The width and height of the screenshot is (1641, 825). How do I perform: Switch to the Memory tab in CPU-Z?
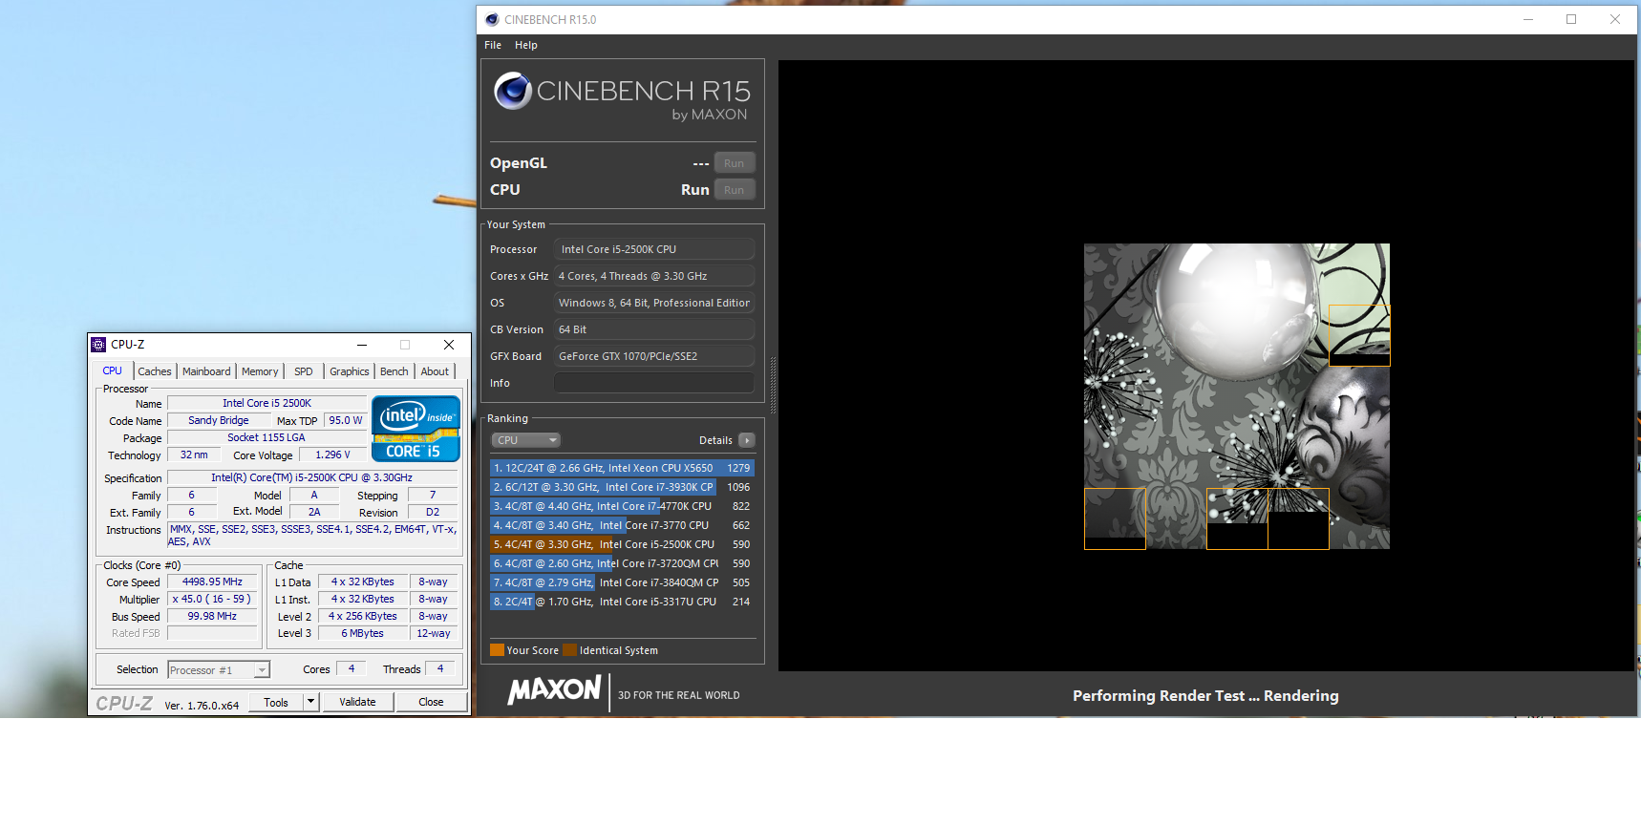click(x=260, y=371)
